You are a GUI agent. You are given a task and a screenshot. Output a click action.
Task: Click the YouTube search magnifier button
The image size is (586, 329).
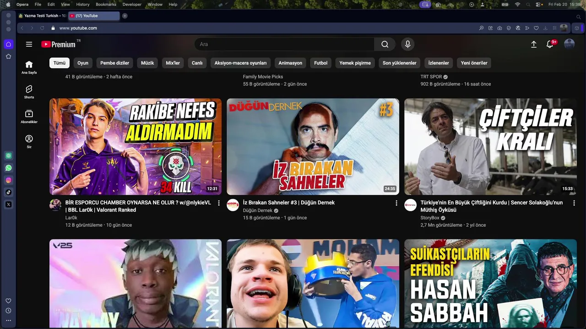click(385, 44)
